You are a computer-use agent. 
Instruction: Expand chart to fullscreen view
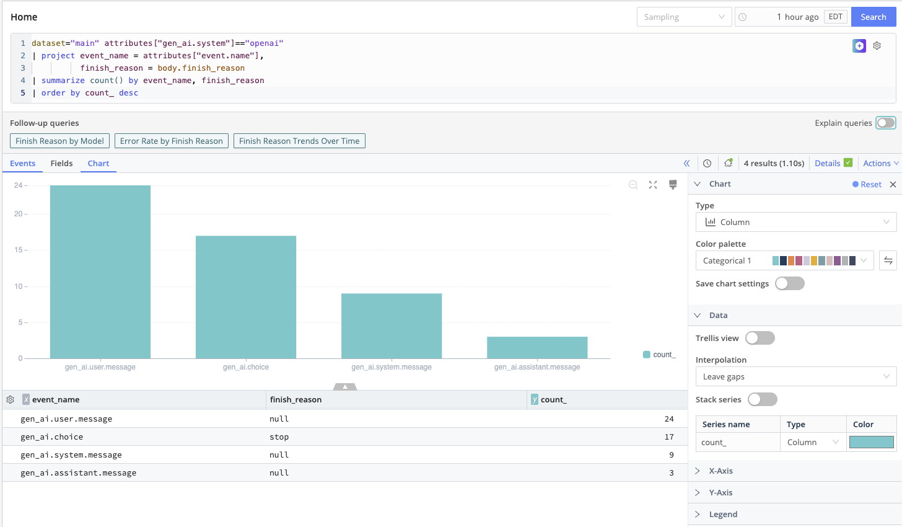653,185
